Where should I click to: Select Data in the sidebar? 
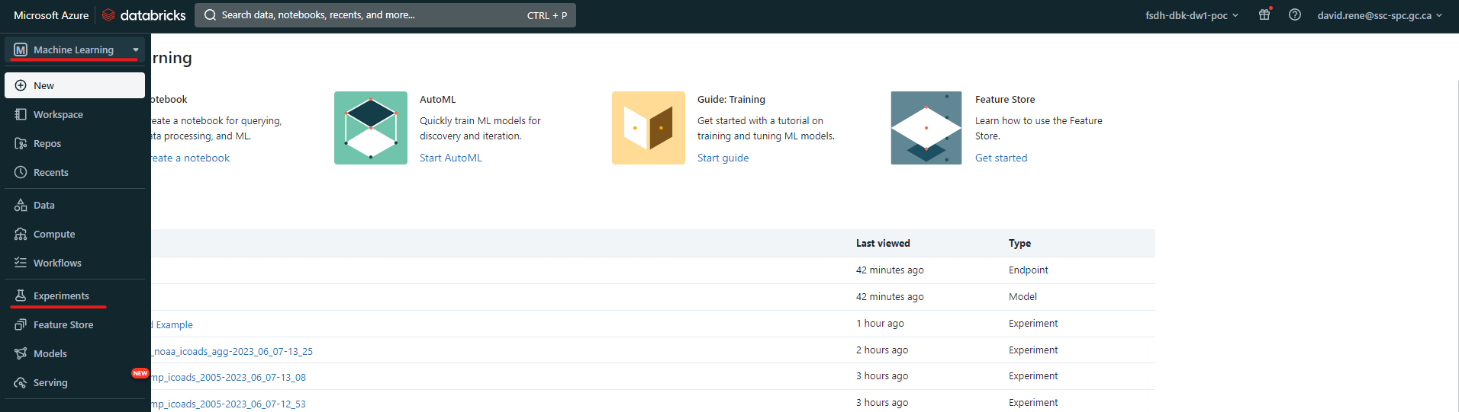[x=43, y=206]
